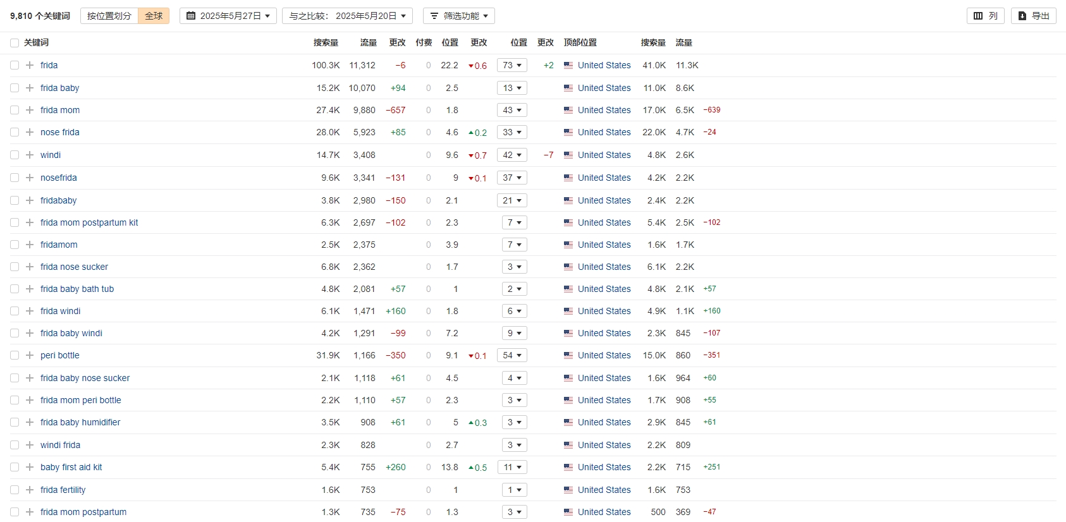This screenshot has width=1066, height=522.
Task: Click US flag icon in peri bottle row
Action: (x=568, y=355)
